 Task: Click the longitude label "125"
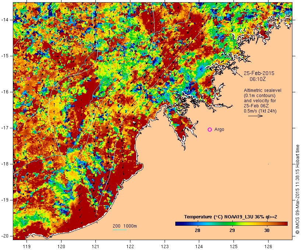[233, 246]
